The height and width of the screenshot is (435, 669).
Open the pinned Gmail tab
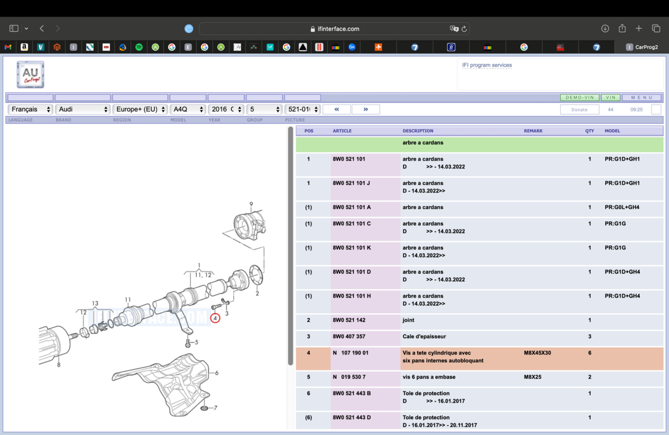click(x=8, y=47)
